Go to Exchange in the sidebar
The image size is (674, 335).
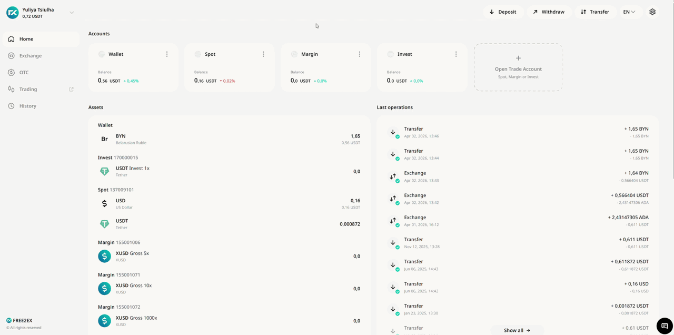click(31, 56)
